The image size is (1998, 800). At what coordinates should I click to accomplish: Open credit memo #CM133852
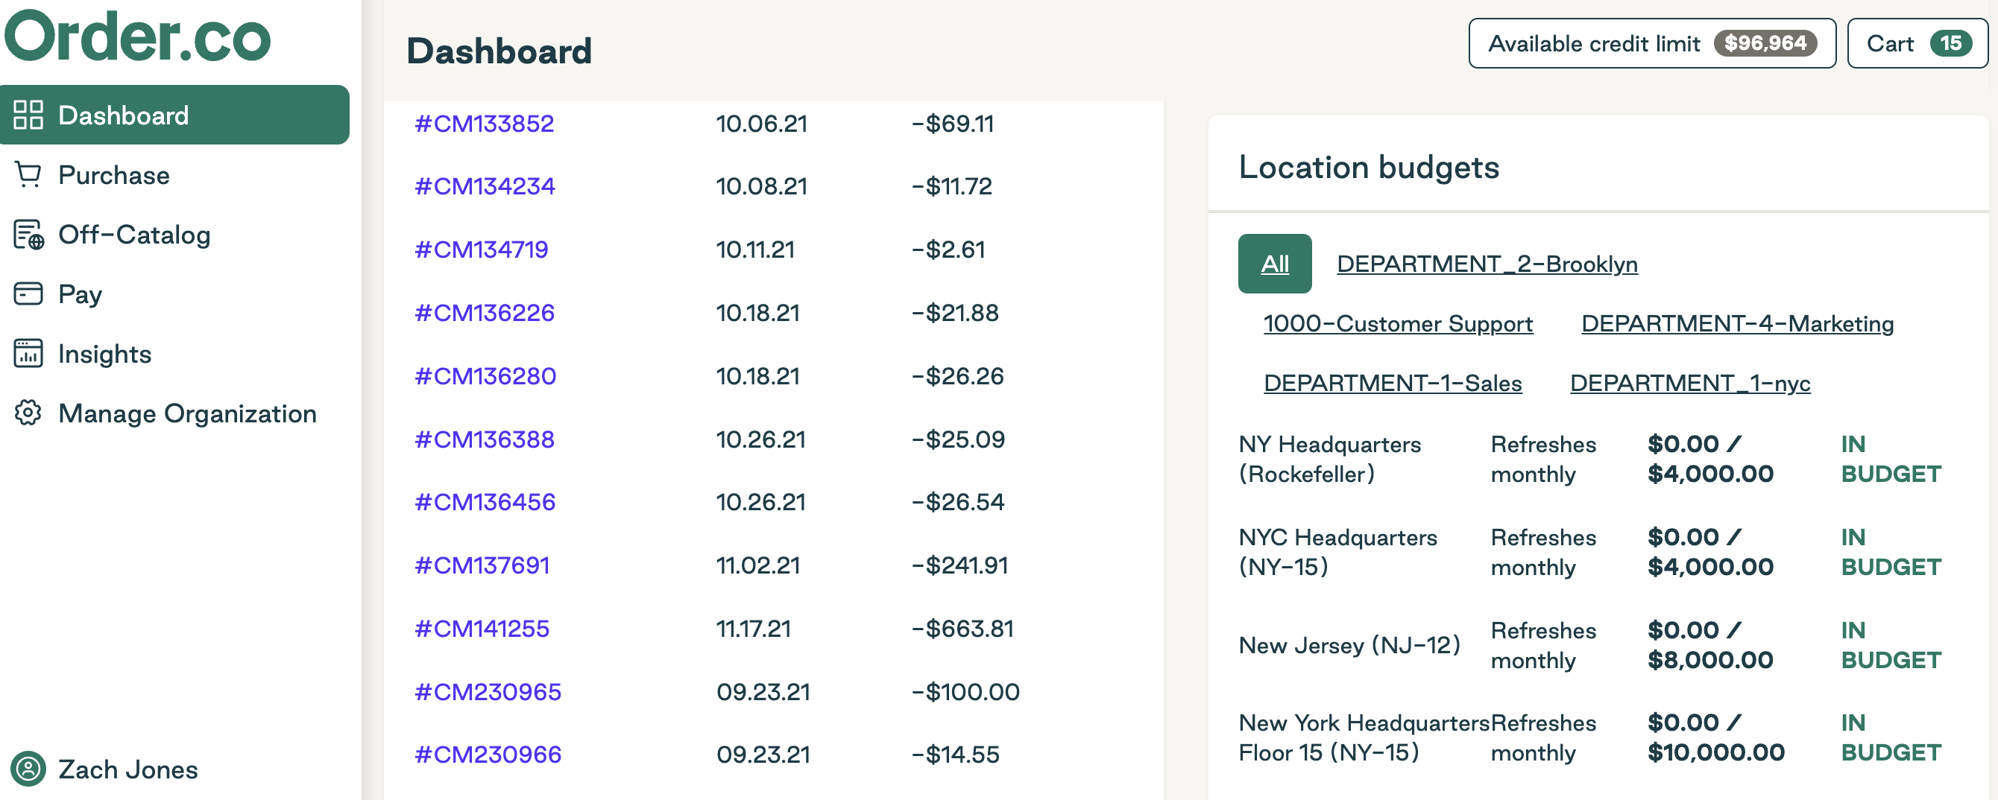click(x=484, y=122)
